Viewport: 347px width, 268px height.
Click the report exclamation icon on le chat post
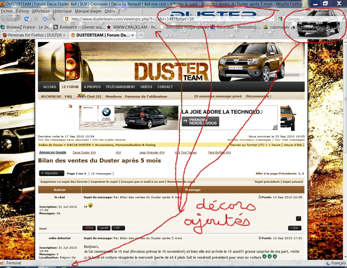(x=298, y=218)
